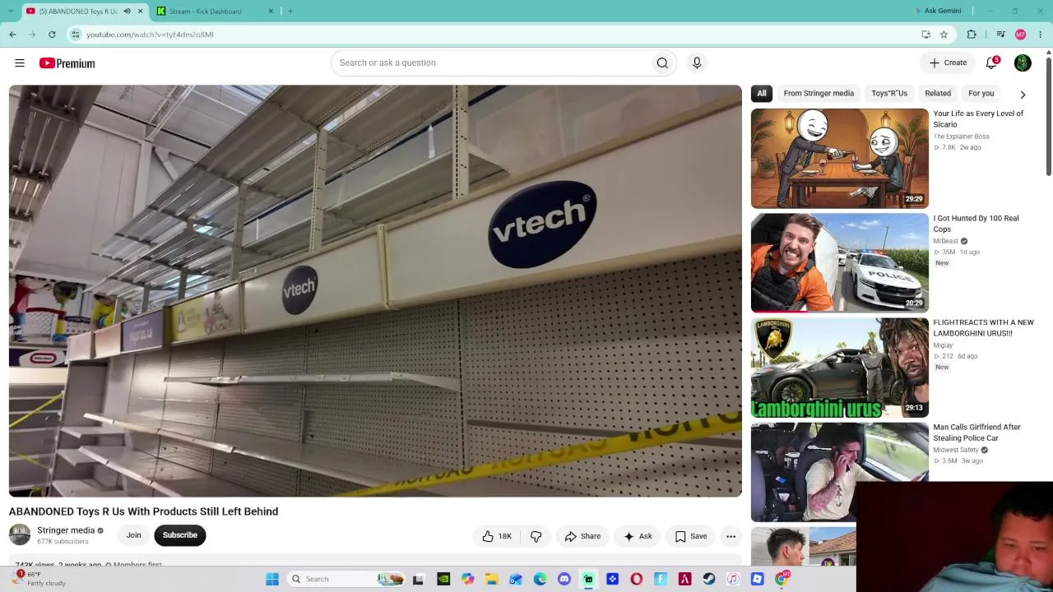1053x592 pixels.
Task: Open Discord from taskbar
Action: [x=564, y=579]
